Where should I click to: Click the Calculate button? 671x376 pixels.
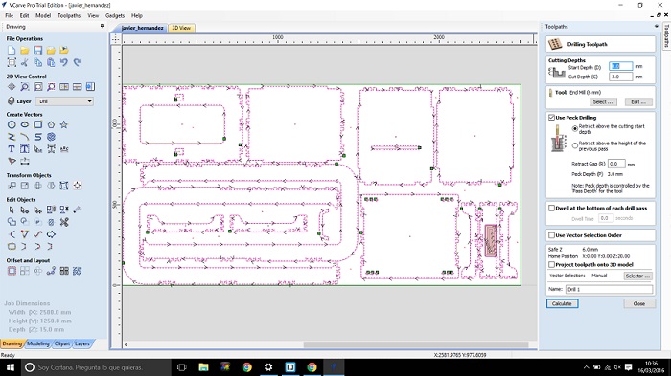pos(563,304)
